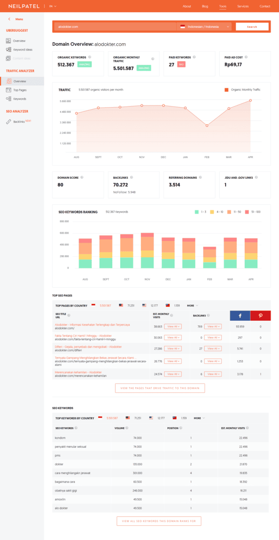Screen dimensions: 279x540
Task: Click the APR data point on traffic chart
Action: click(x=251, y=100)
